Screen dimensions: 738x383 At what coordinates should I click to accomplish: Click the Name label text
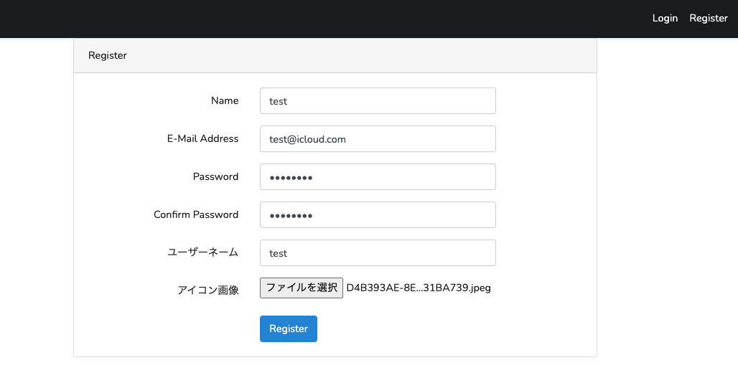click(x=225, y=100)
